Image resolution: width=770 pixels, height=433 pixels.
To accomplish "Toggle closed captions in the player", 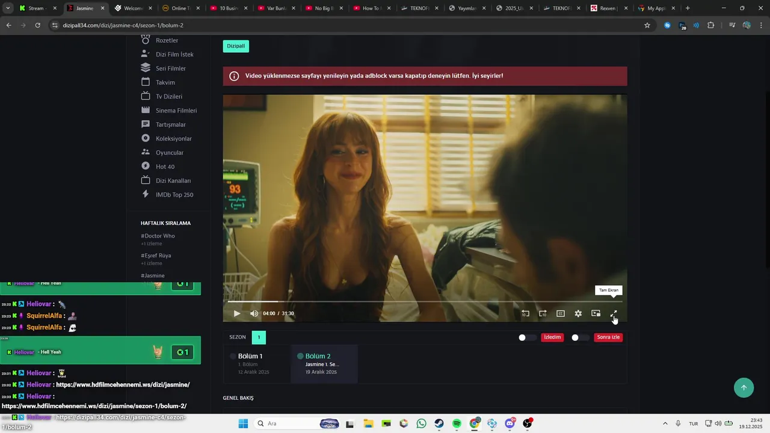I will coord(561,313).
